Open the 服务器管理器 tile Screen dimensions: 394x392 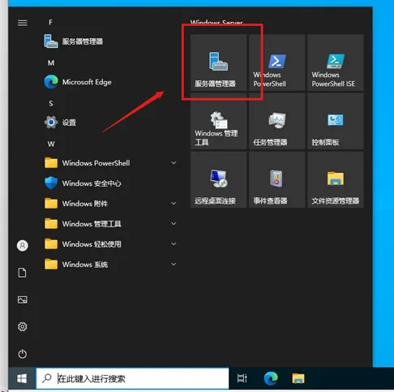(219, 62)
